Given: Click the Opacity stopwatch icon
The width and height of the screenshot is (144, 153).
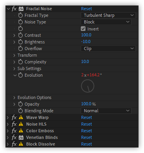Looking at the screenshot, I should tap(20, 104).
